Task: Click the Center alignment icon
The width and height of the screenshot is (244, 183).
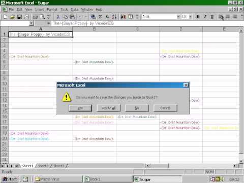Action: pos(228,17)
